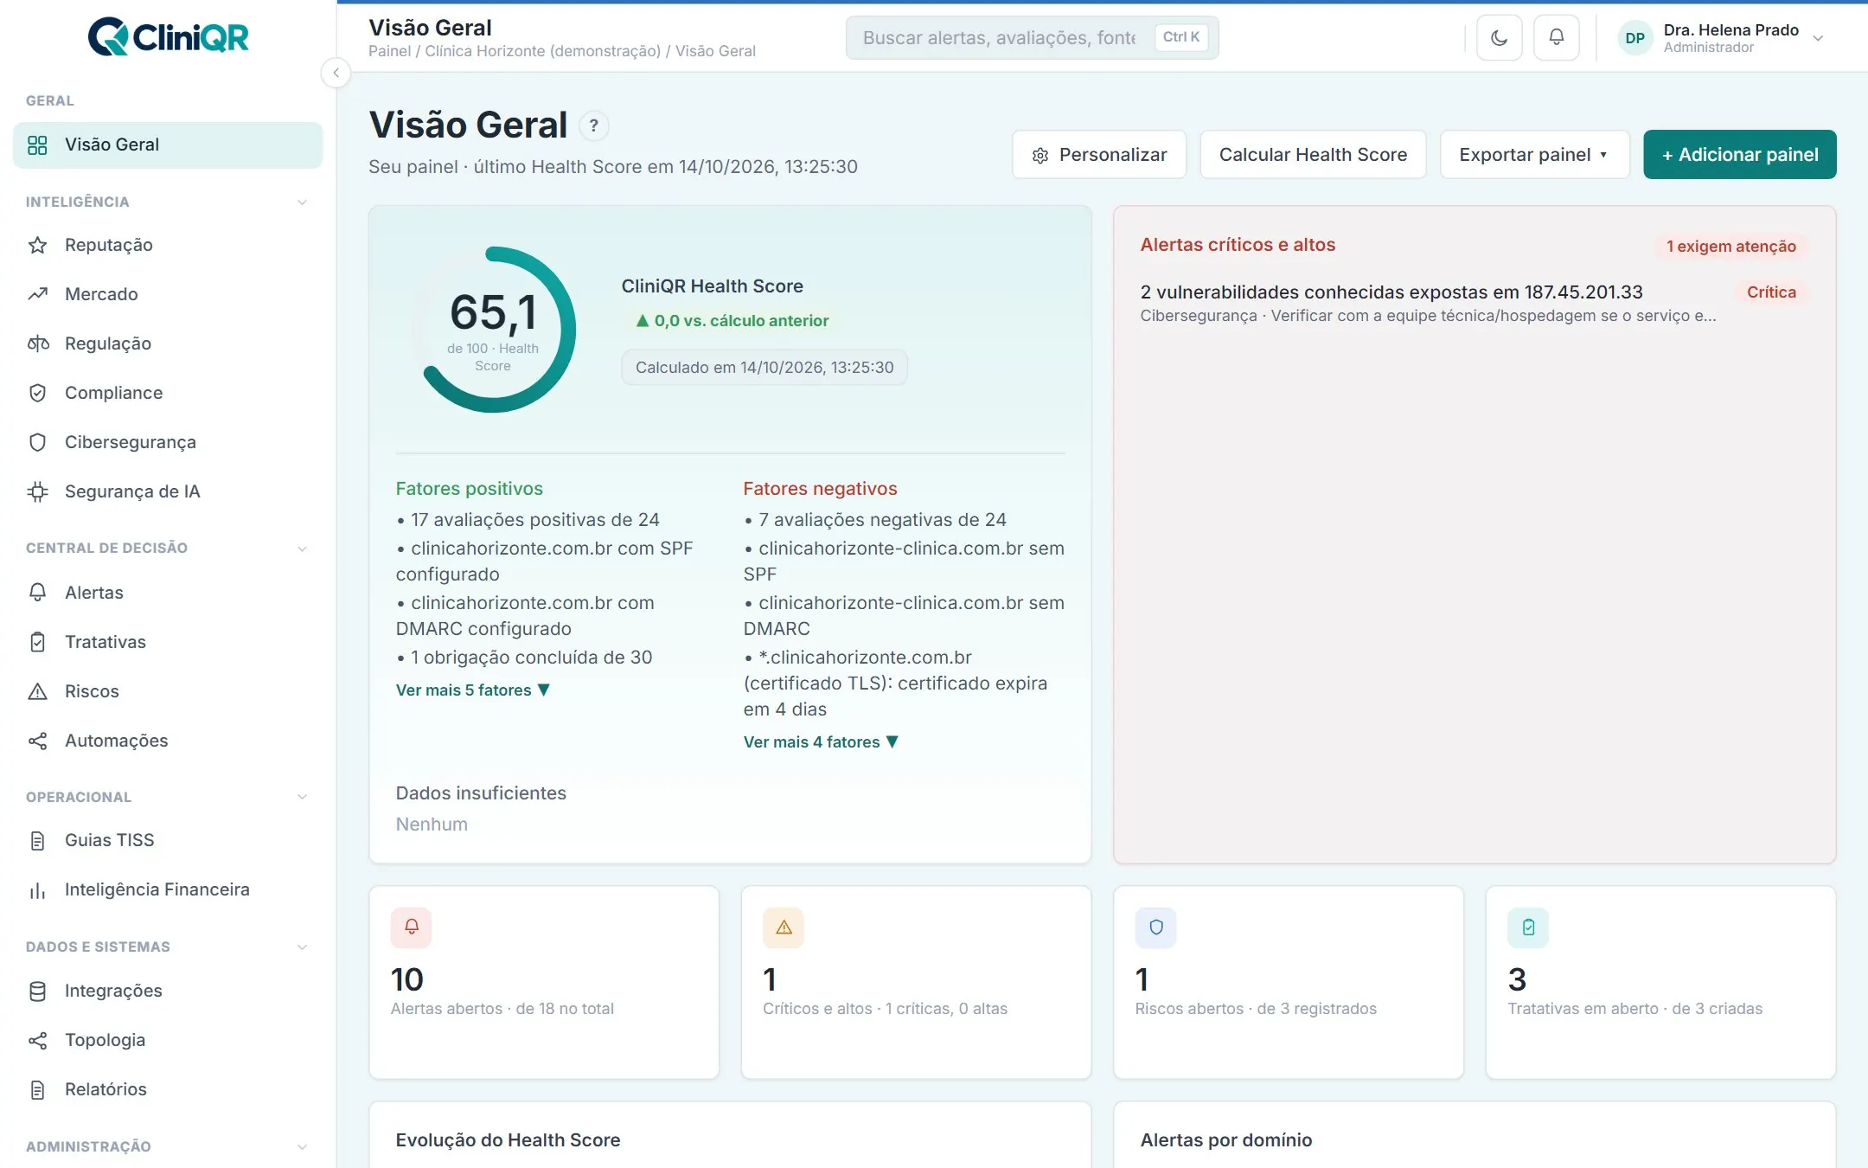Toggle dark mode with the moon icon

(x=1499, y=37)
